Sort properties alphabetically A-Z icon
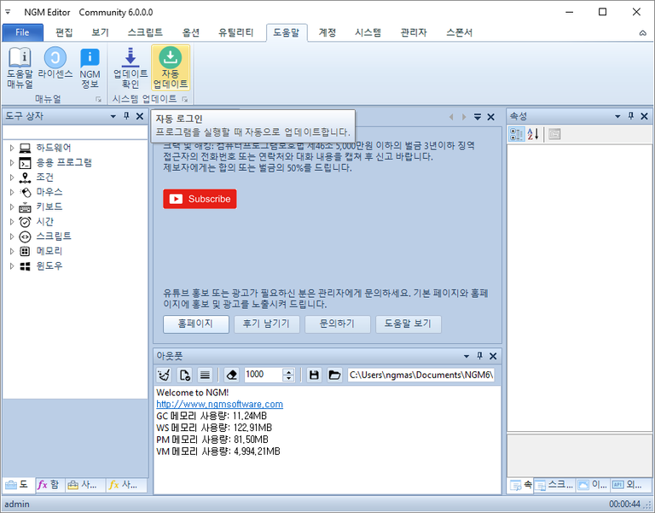655x513 pixels. [533, 134]
